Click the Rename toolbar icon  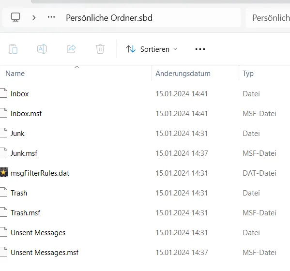pyautogui.click(x=42, y=49)
